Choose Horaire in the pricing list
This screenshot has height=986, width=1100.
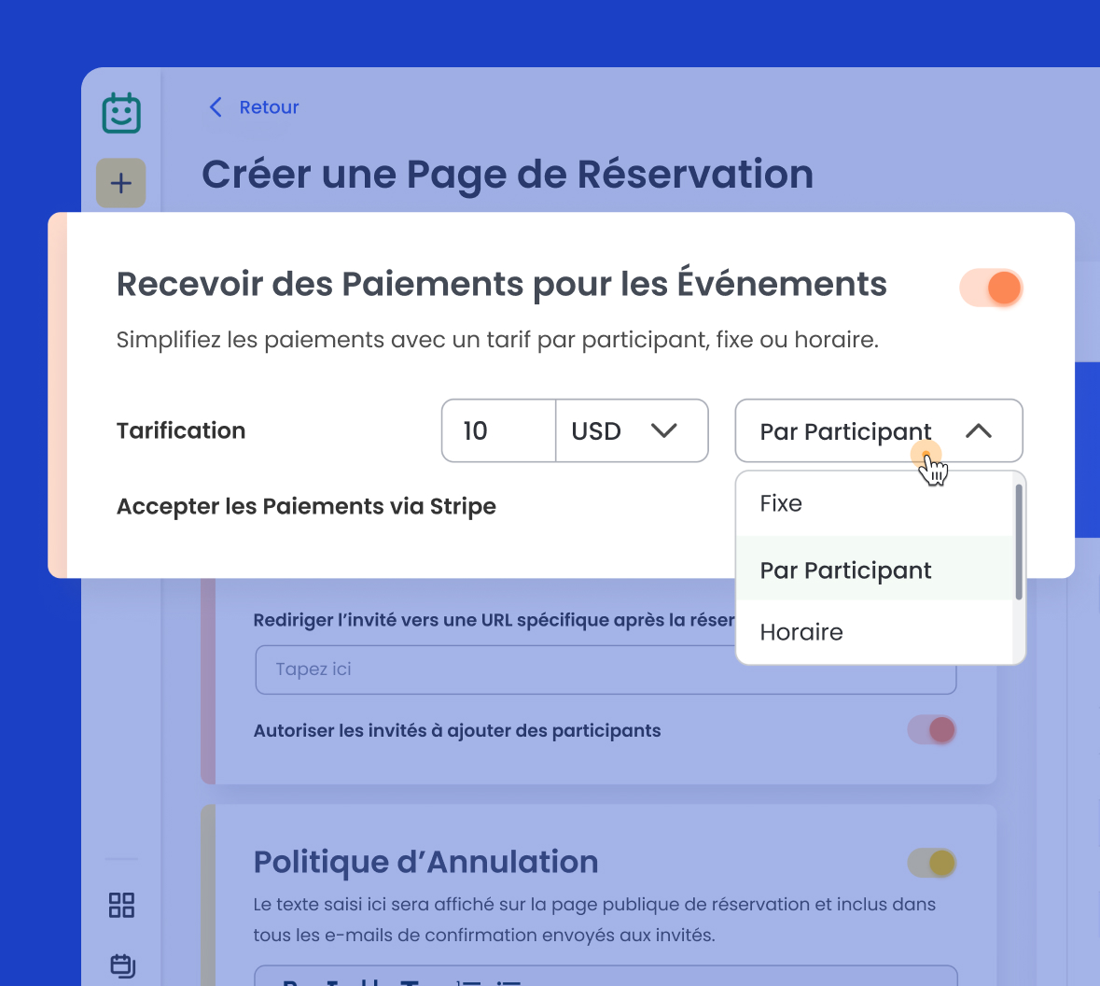(801, 632)
